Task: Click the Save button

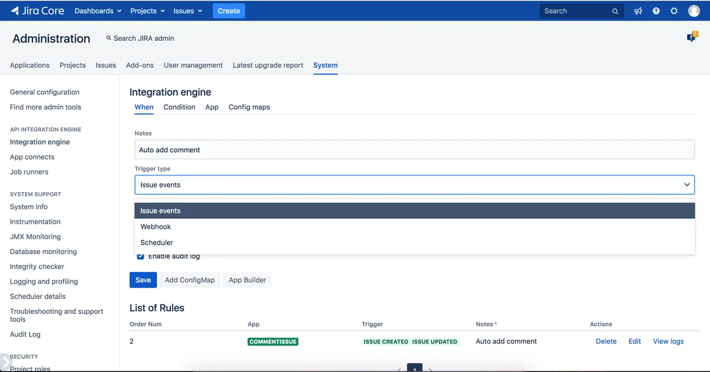Action: point(143,280)
